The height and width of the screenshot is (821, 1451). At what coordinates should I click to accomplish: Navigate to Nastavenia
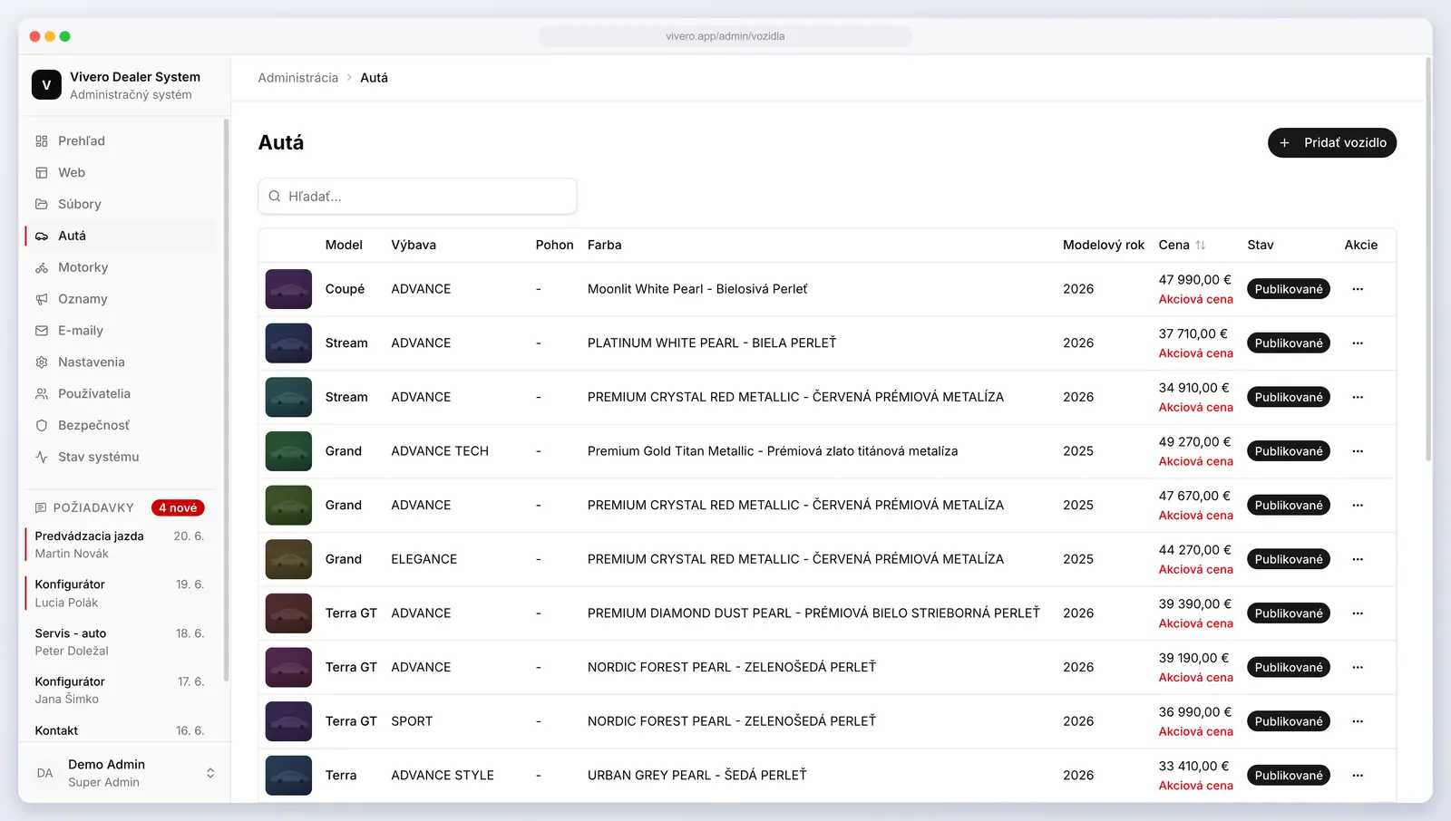pyautogui.click(x=121, y=362)
